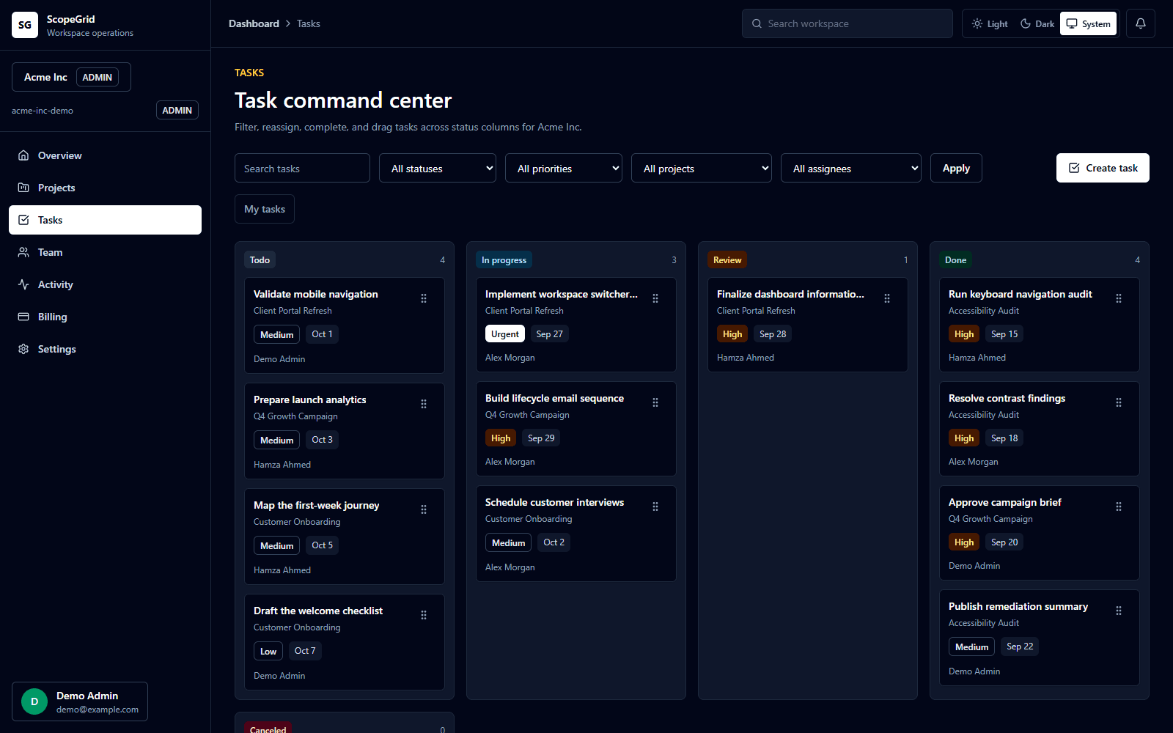Open Billing in the sidebar
This screenshot has width=1173, height=733.
coord(105,317)
